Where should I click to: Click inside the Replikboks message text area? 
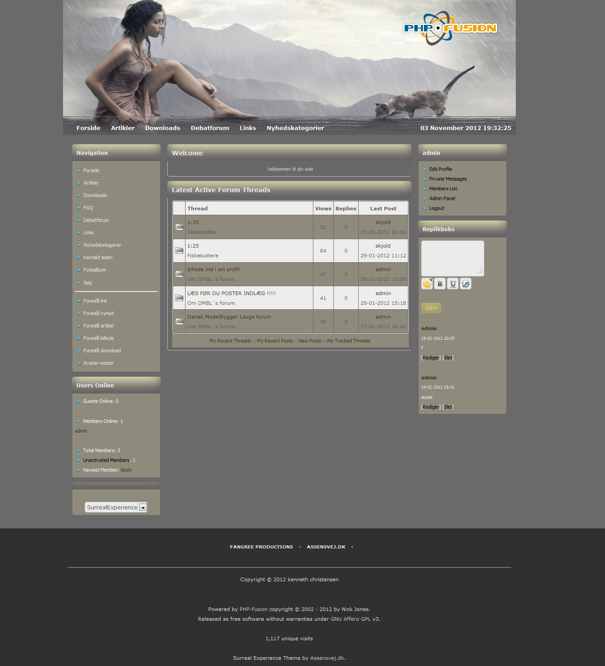point(452,258)
